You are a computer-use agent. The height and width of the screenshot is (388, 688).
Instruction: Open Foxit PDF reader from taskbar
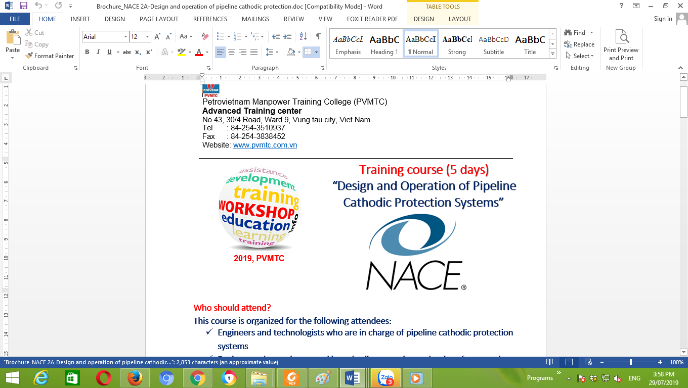tap(291, 378)
